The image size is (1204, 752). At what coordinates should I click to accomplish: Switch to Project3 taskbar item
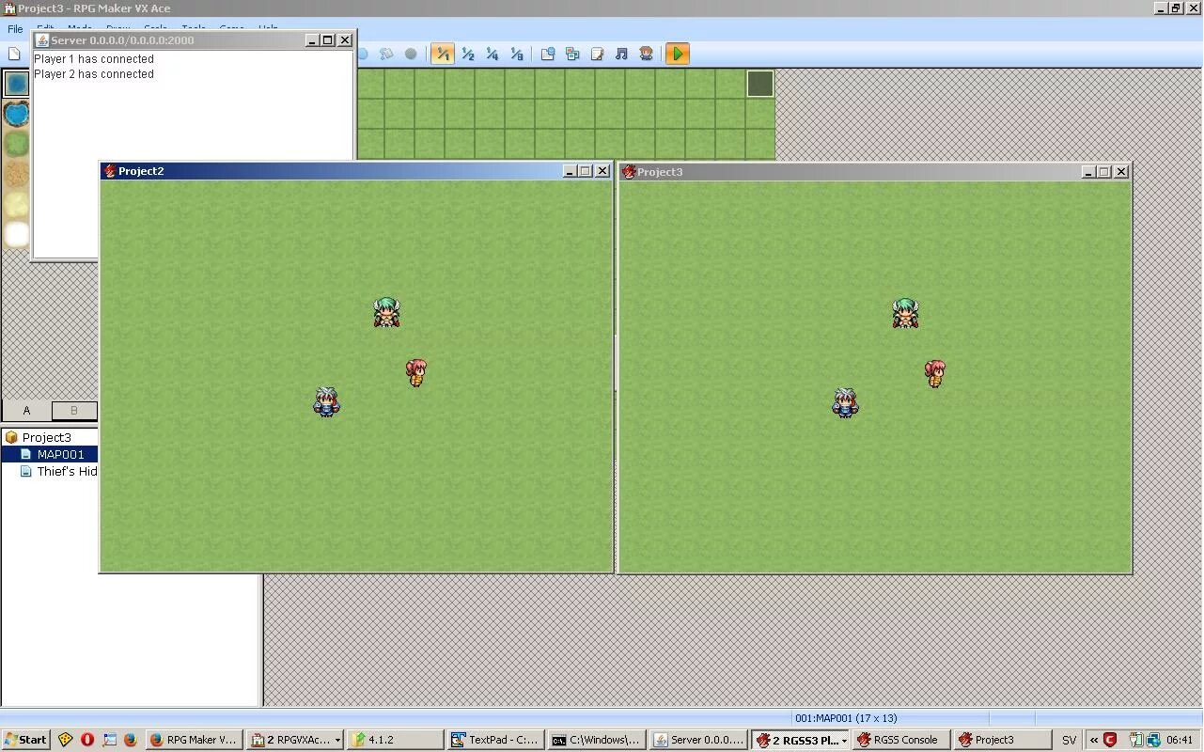(1001, 740)
